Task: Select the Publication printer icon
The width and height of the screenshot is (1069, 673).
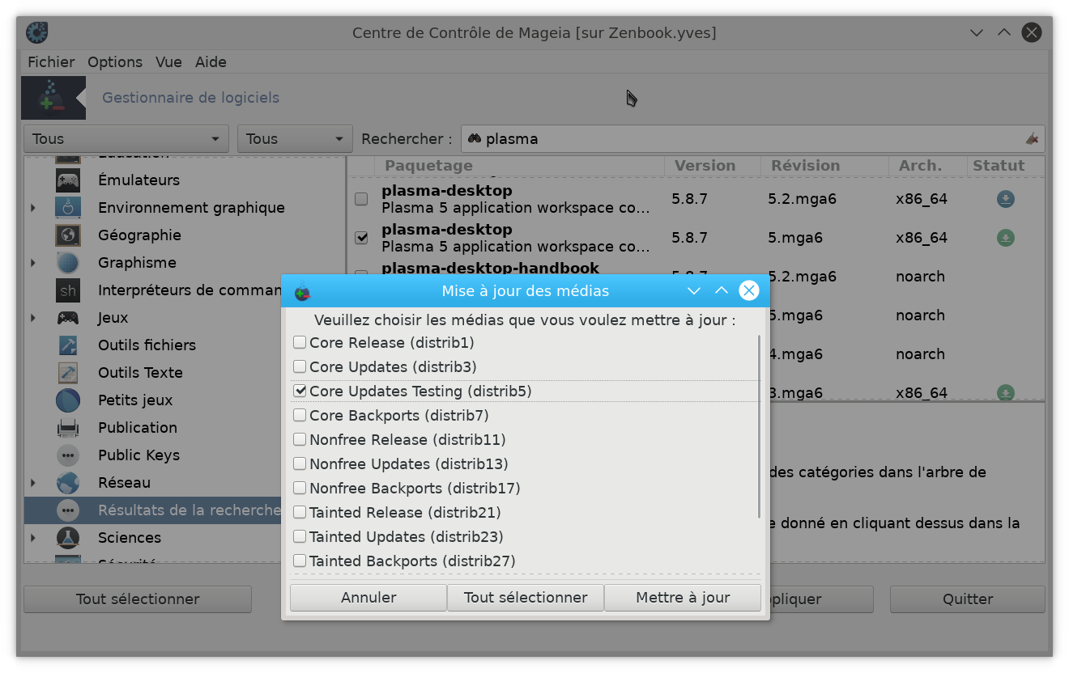Action: tap(68, 427)
